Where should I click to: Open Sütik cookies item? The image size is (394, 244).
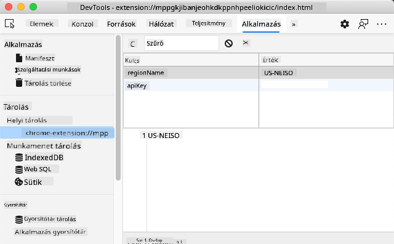pyautogui.click(x=34, y=182)
